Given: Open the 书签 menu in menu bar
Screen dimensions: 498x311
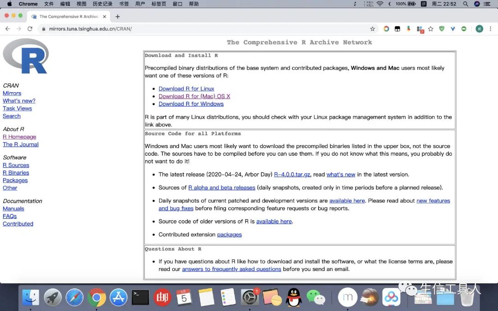Looking at the screenshot, I should (x=124, y=4).
